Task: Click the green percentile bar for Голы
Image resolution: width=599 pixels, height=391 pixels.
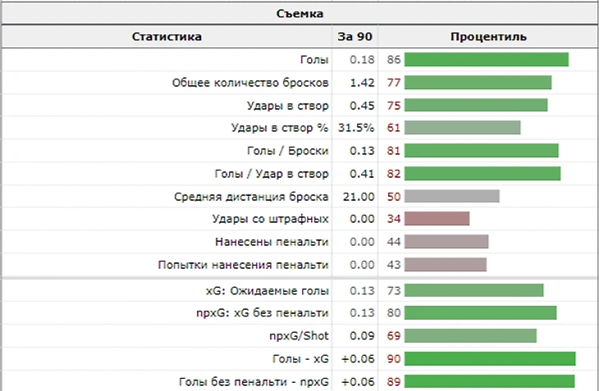Action: [x=486, y=60]
